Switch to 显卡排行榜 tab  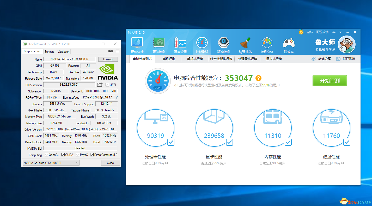(274, 59)
